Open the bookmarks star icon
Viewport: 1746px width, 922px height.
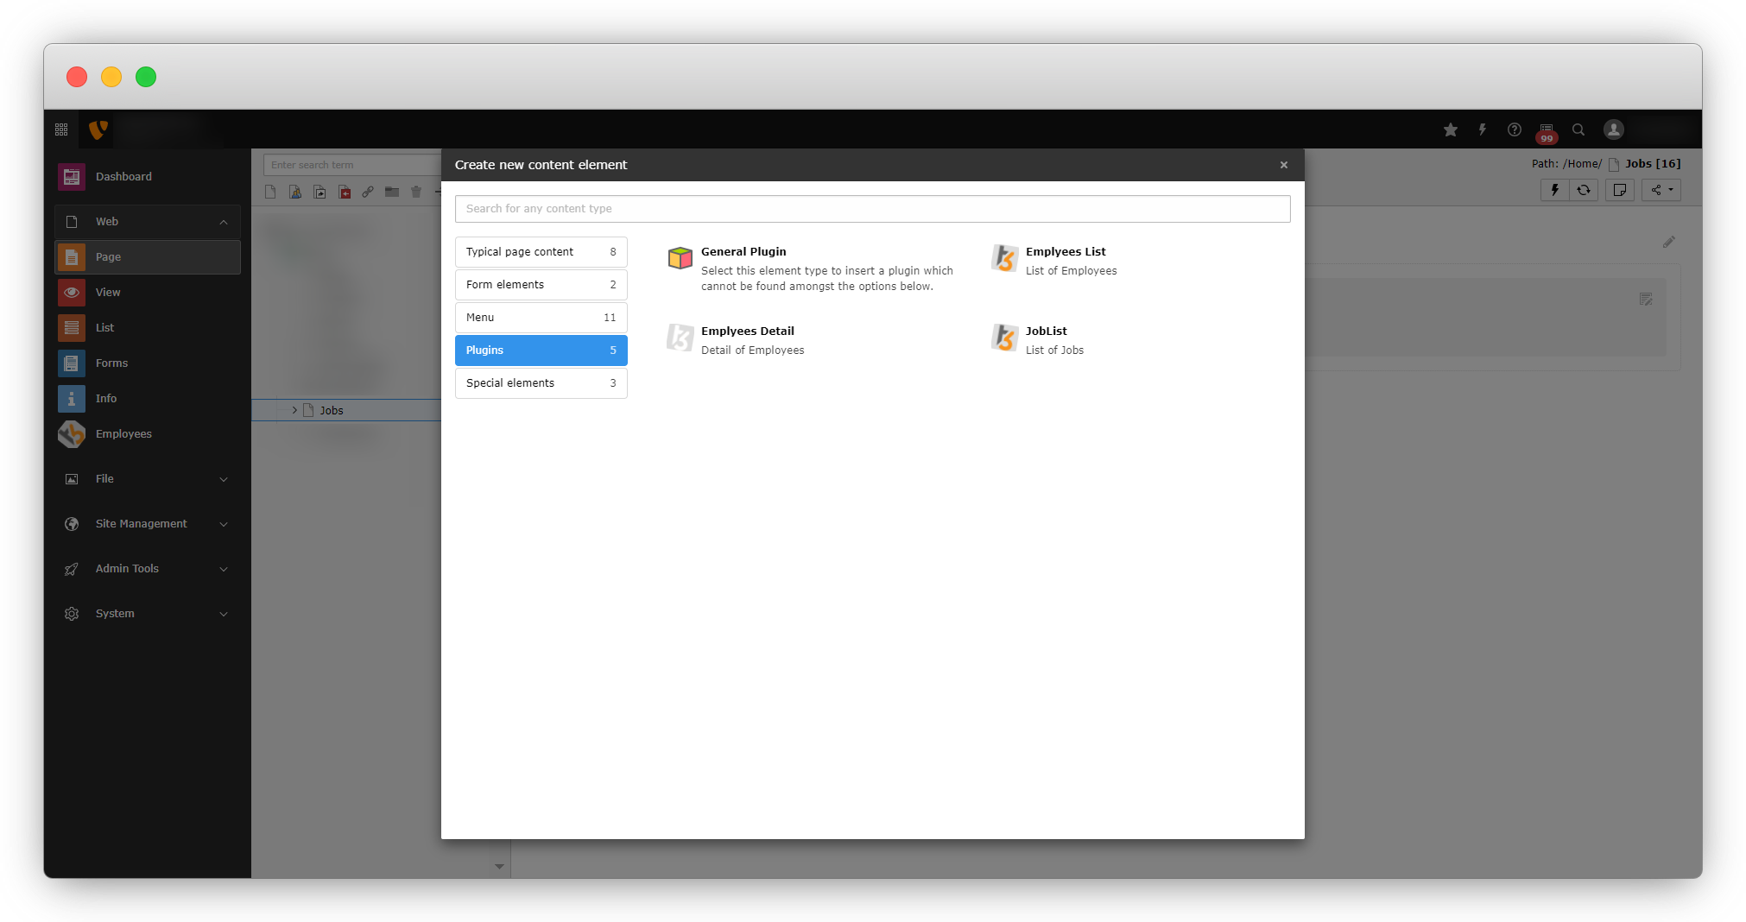pyautogui.click(x=1450, y=129)
